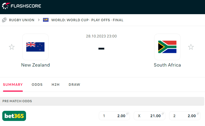Click the World flag icon in breadcrumb

pyautogui.click(x=46, y=20)
